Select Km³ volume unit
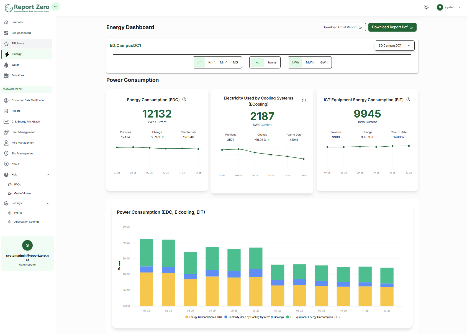Image resolution: width=467 pixels, height=334 pixels. (211, 62)
